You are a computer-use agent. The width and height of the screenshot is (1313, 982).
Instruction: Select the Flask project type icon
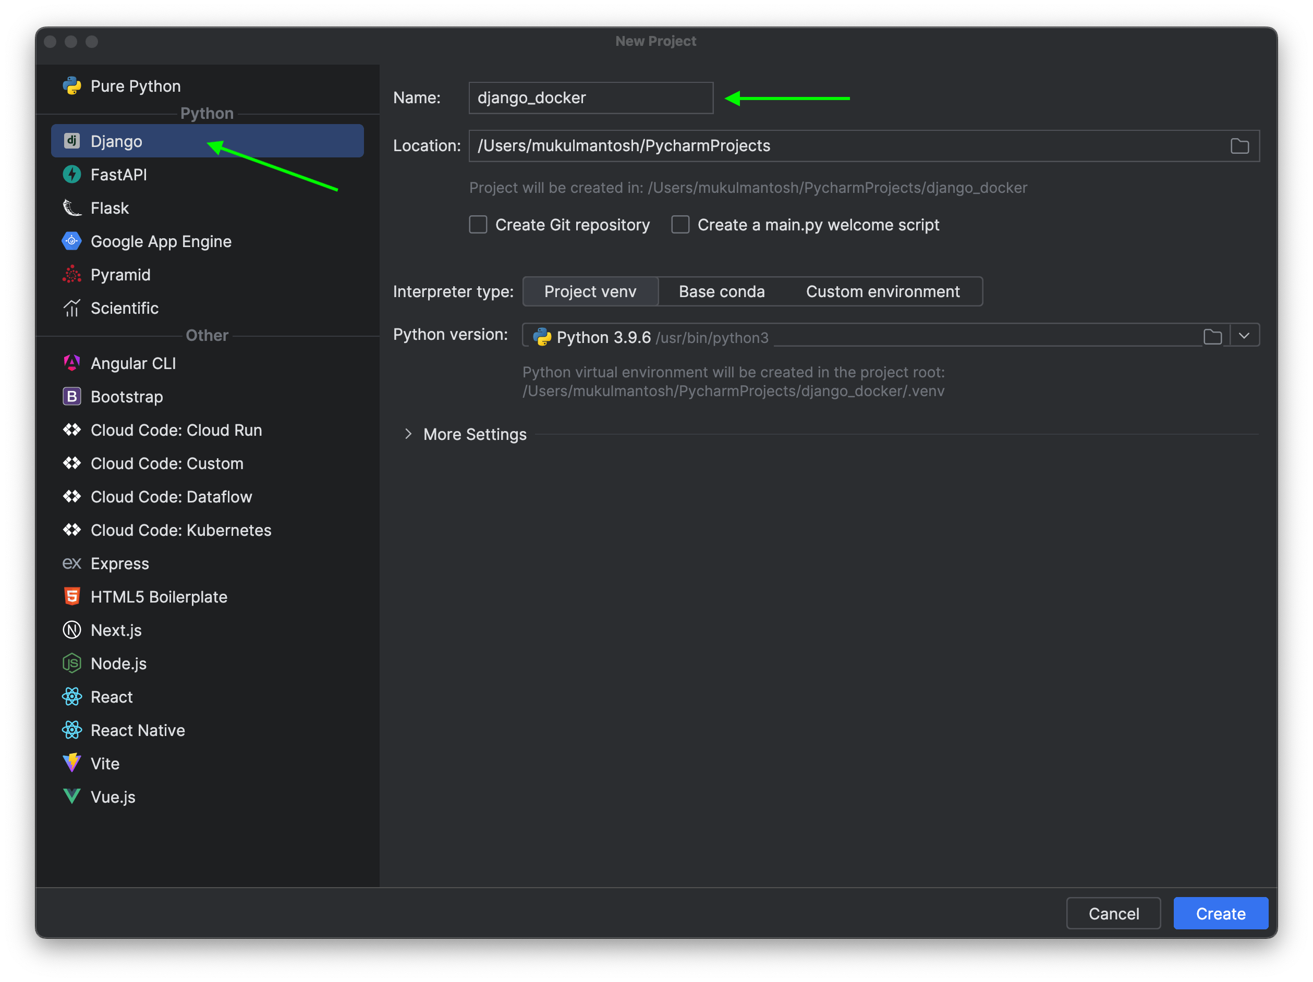[72, 208]
